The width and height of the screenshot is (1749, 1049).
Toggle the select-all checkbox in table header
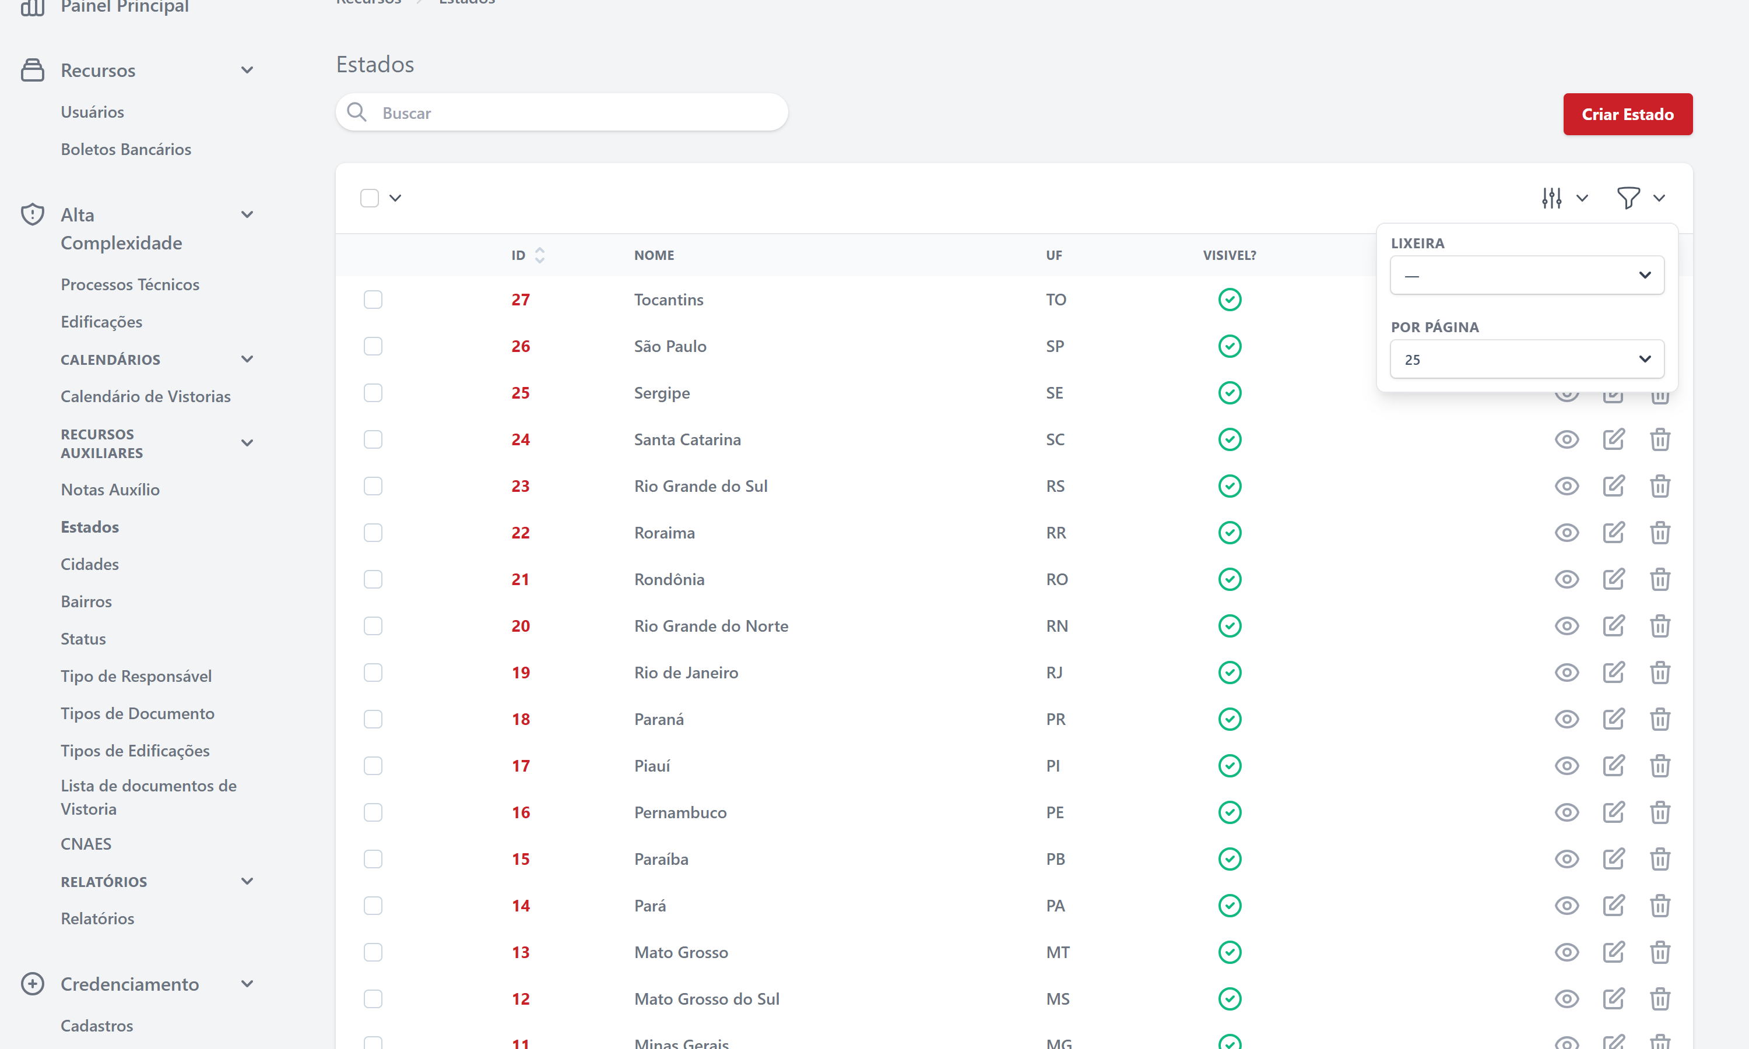coord(369,198)
